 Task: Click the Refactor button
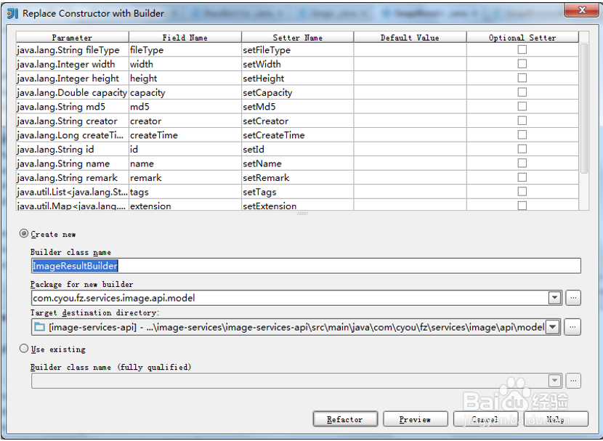click(x=345, y=418)
